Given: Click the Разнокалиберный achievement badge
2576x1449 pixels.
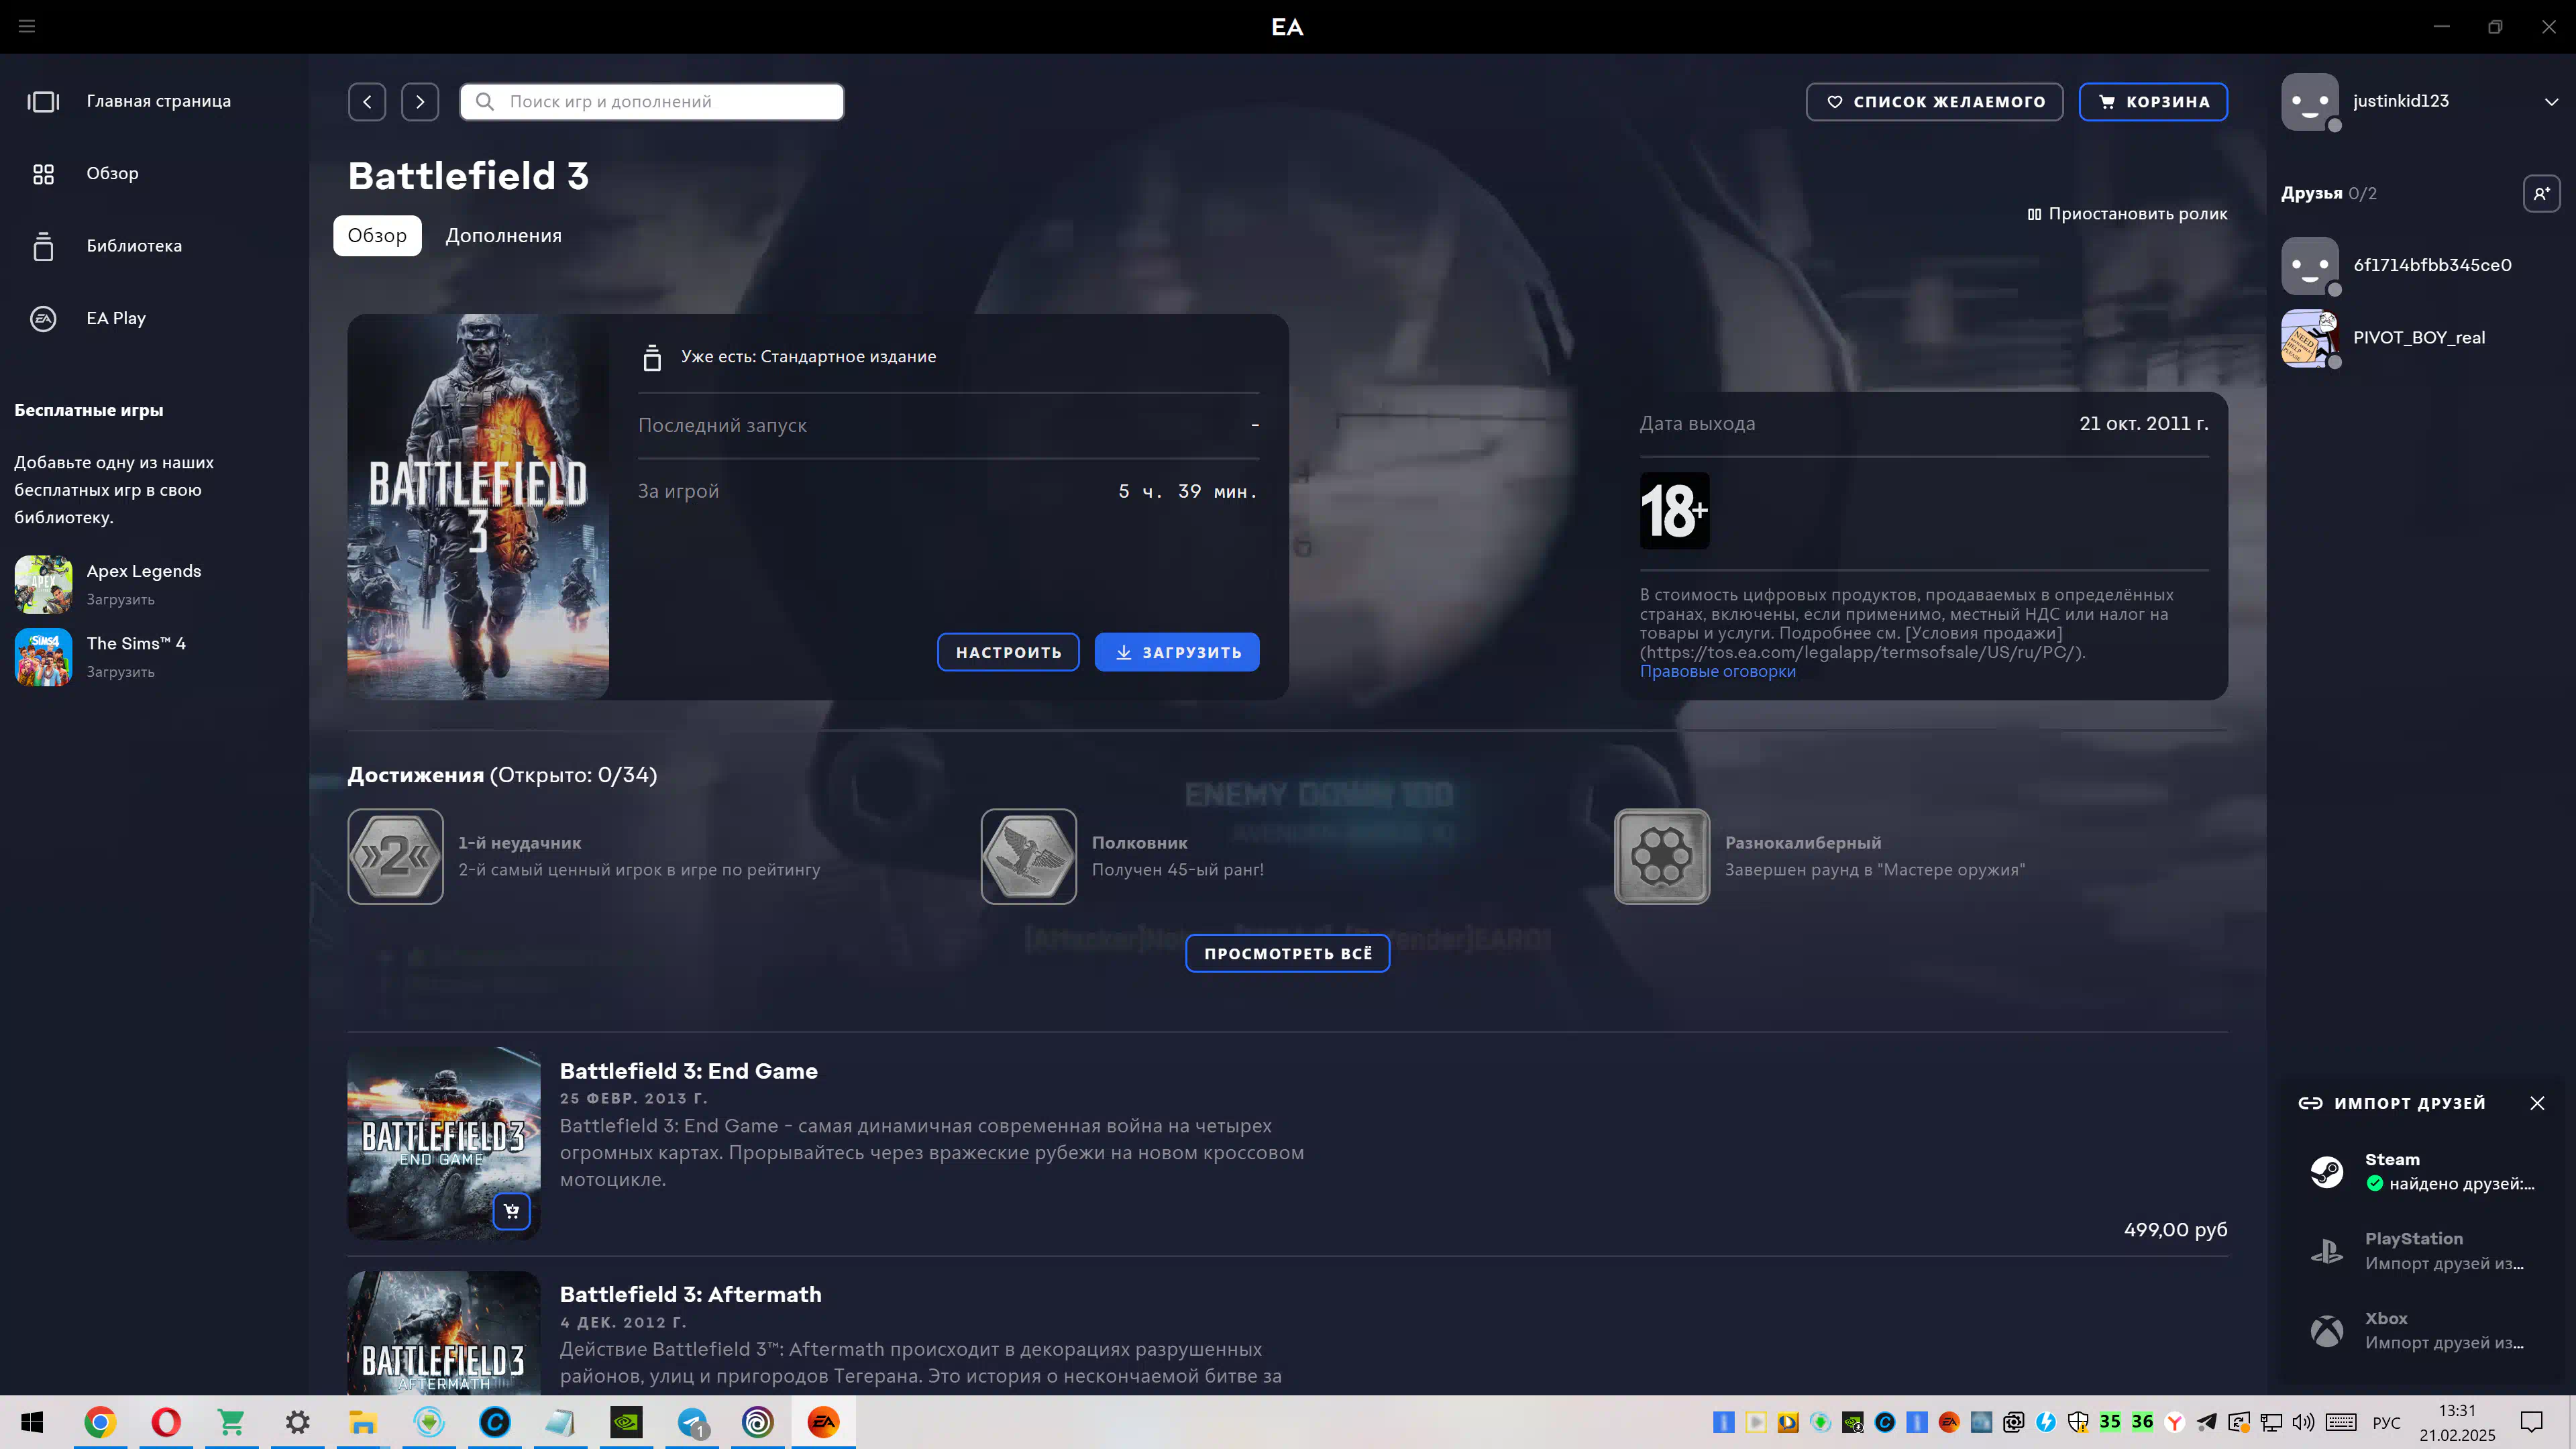Looking at the screenshot, I should coord(1661,857).
